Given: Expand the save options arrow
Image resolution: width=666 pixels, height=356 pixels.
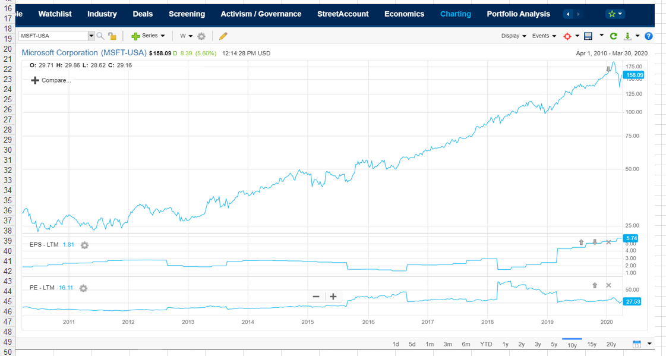Looking at the screenshot, I should click(601, 35).
